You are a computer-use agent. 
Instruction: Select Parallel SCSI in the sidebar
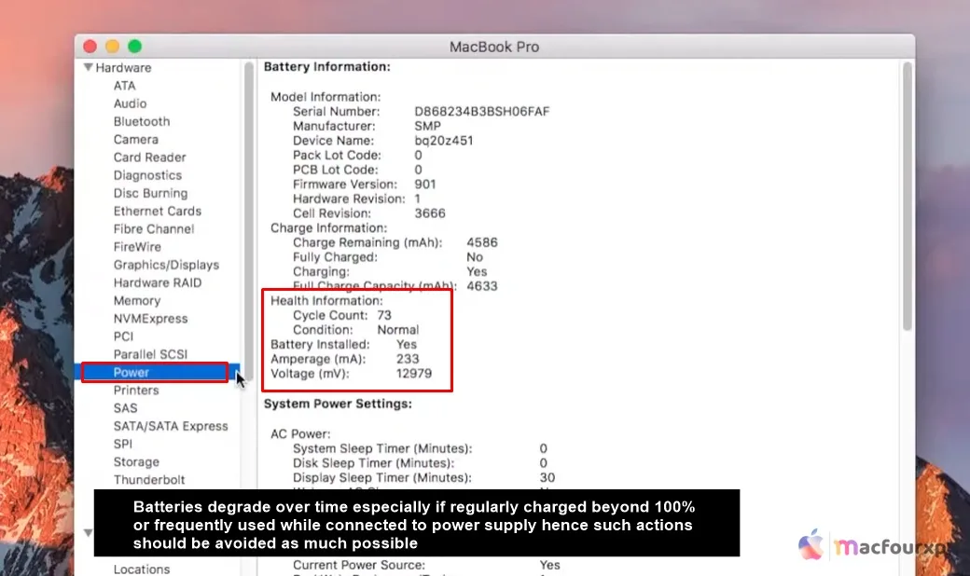click(150, 355)
